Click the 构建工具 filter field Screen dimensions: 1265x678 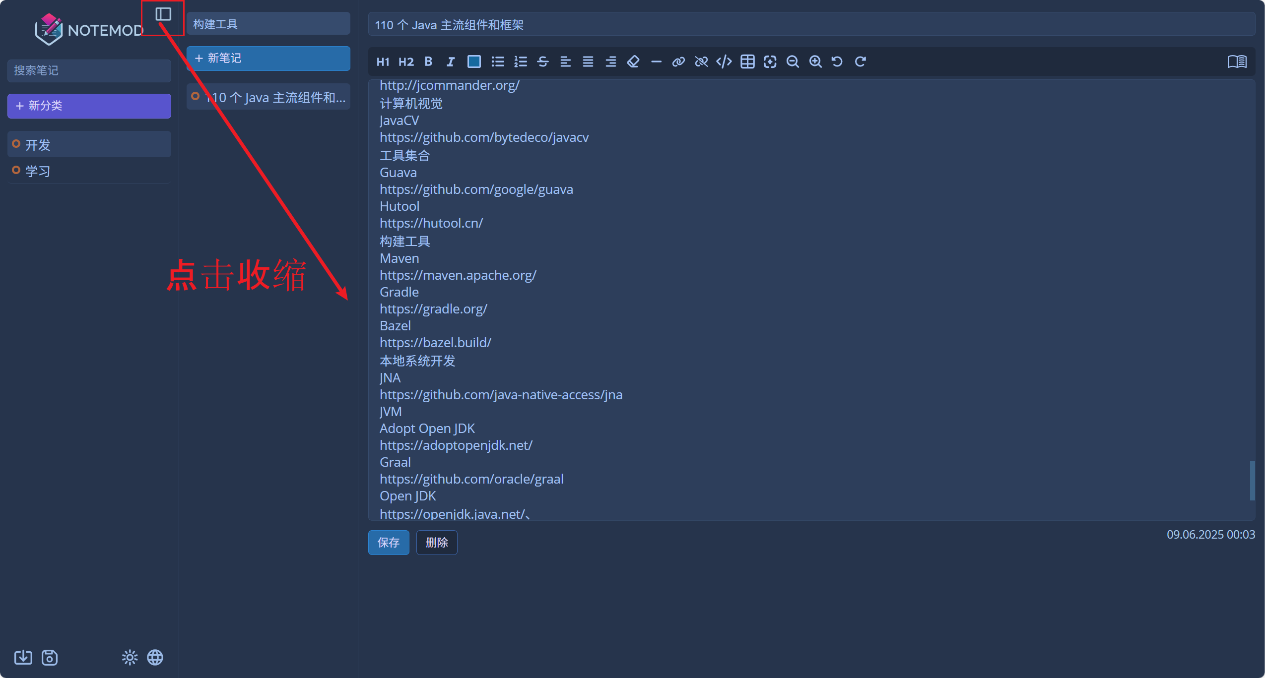coord(268,24)
